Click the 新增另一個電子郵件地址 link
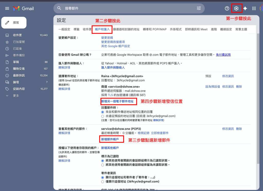Viewport: 263px width, 191px height. 117,102
